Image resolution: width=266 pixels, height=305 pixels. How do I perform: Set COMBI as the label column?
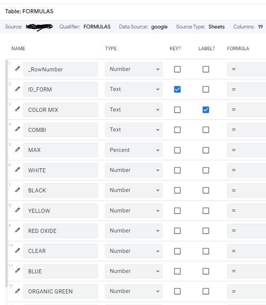pyautogui.click(x=206, y=130)
